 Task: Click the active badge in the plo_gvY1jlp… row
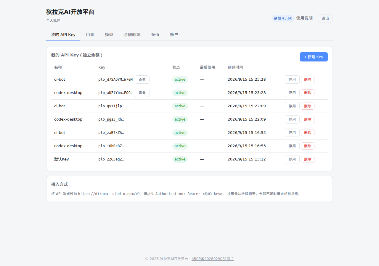pos(180,106)
